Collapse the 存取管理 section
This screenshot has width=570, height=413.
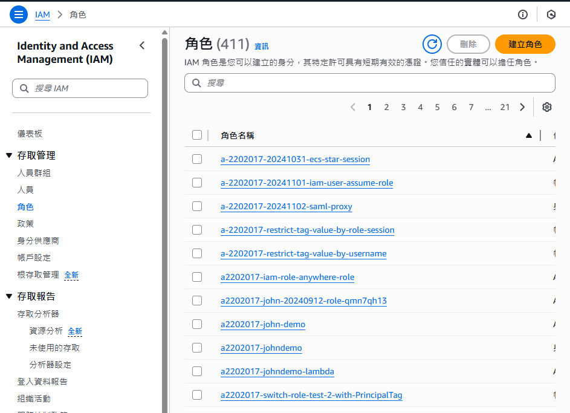(x=9, y=155)
